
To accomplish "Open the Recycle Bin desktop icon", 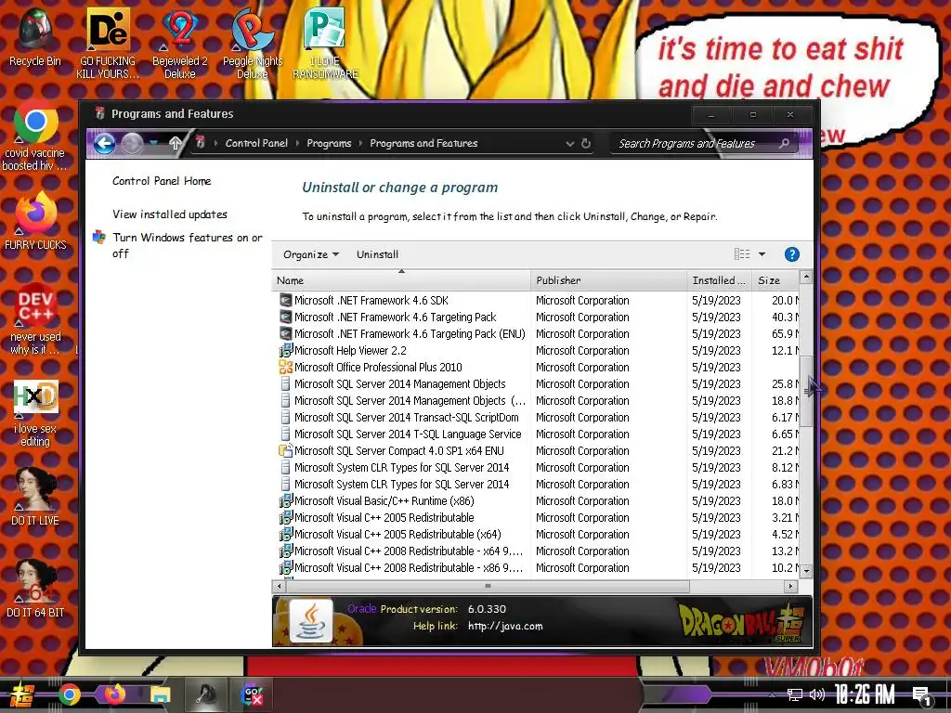I will pyautogui.click(x=34, y=36).
